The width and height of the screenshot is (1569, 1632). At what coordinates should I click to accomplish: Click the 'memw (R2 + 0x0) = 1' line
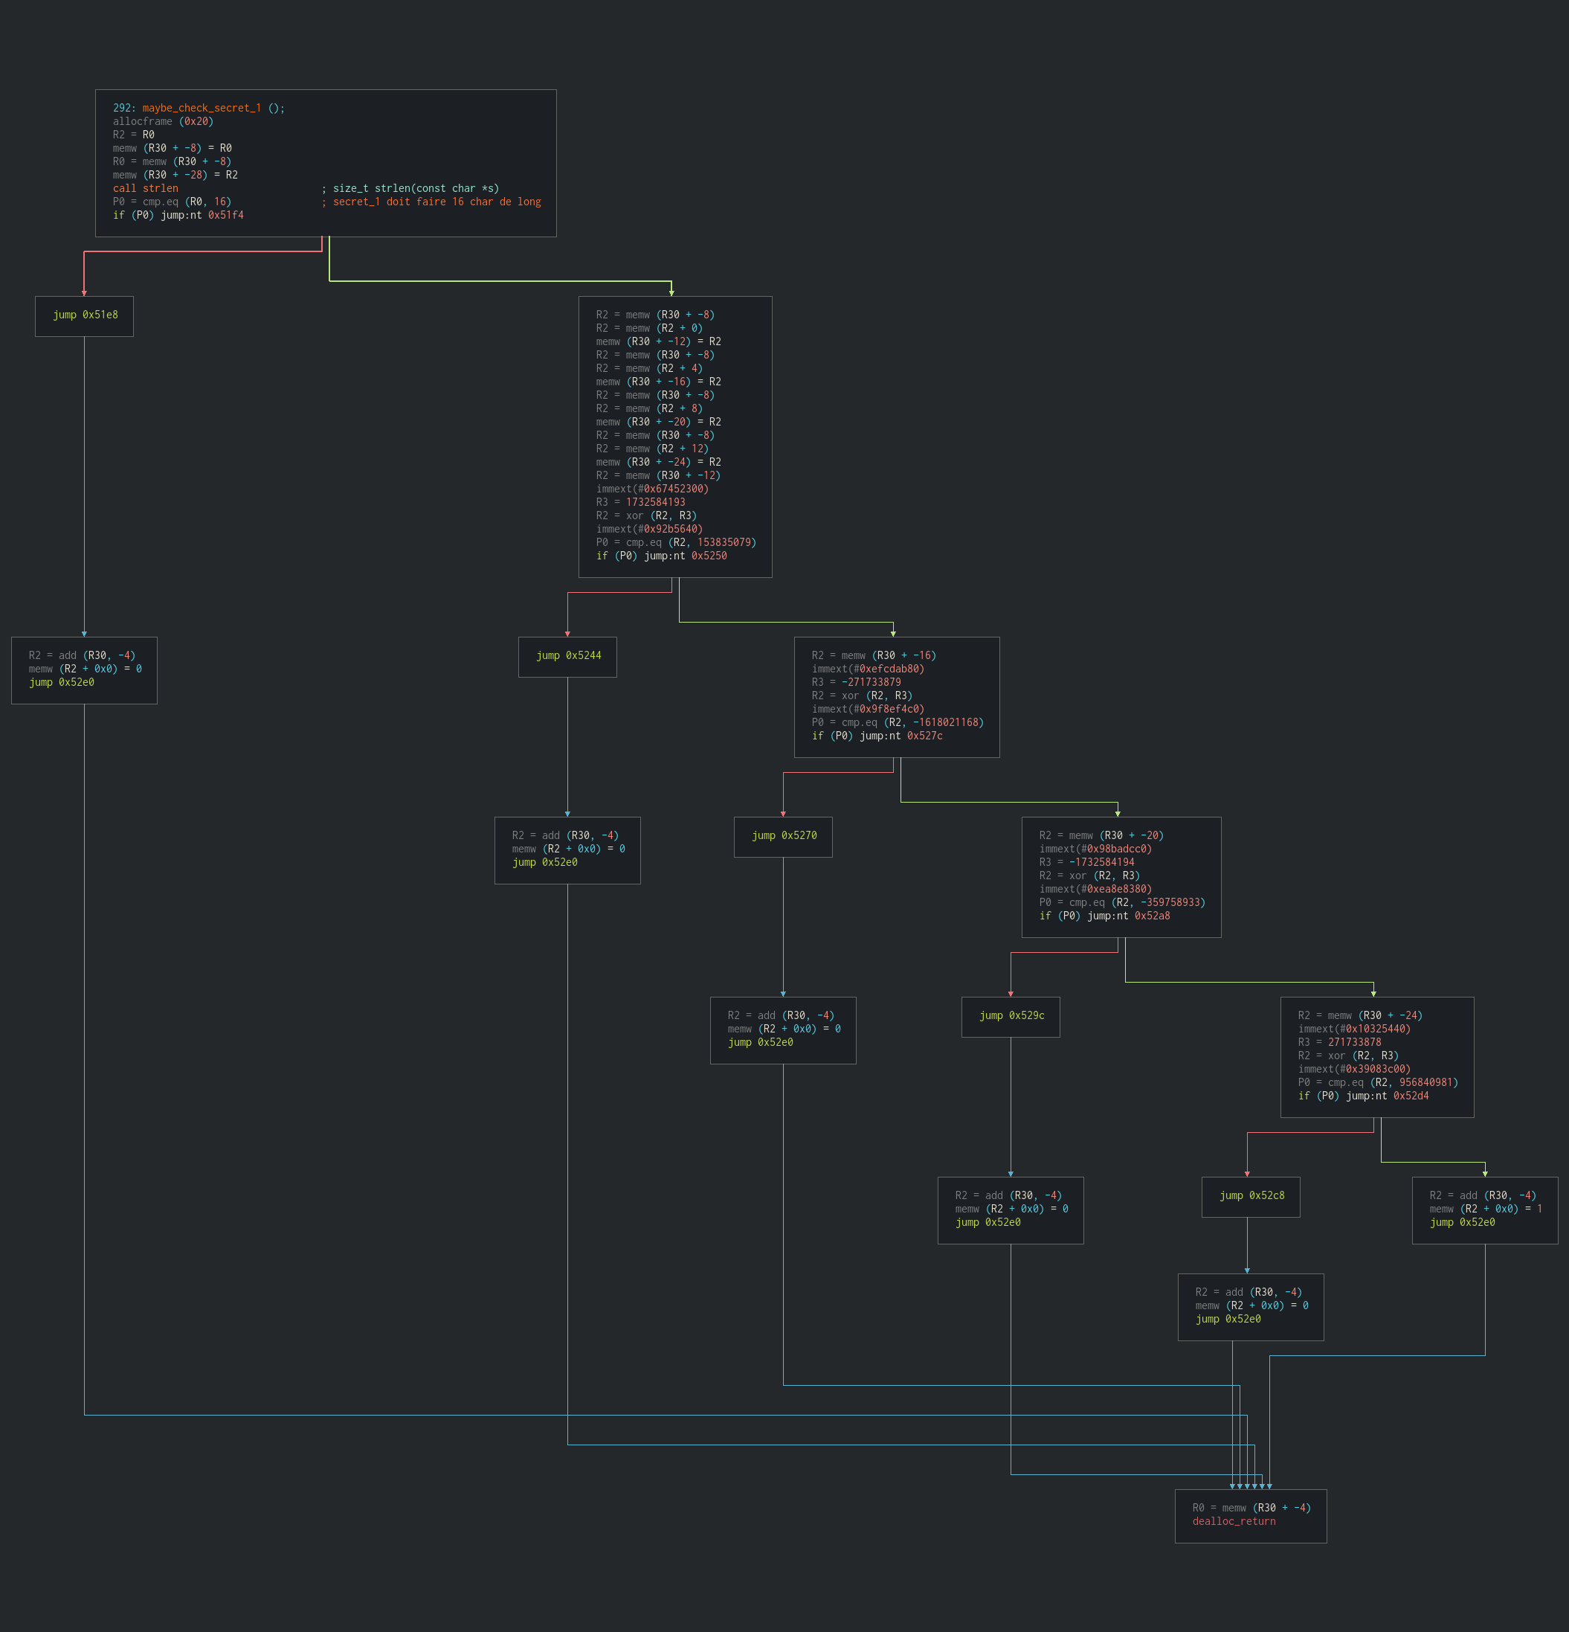(1486, 1209)
